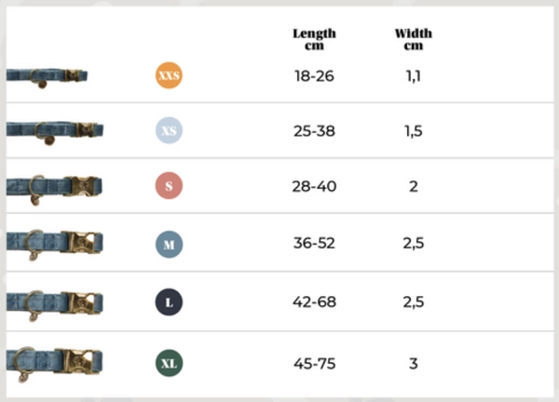
Task: Click the Width cm column header
Action: (414, 39)
